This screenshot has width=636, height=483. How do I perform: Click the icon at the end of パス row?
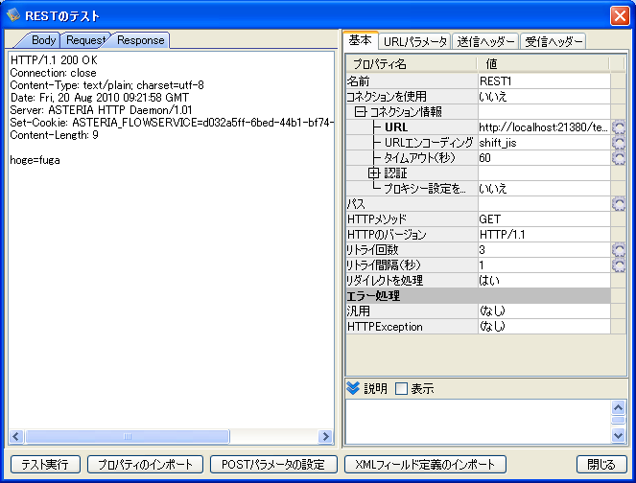pos(619,204)
